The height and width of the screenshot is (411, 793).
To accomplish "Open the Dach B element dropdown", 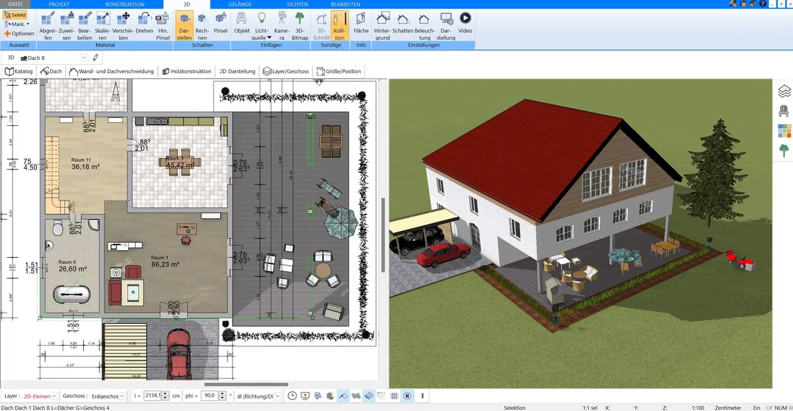I will (85, 58).
